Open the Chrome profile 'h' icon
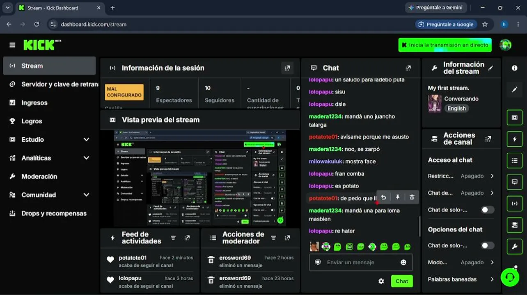This screenshot has height=295, width=527. 504,24
